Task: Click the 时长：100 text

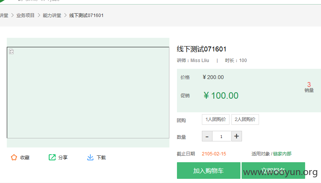Action: tap(236, 60)
